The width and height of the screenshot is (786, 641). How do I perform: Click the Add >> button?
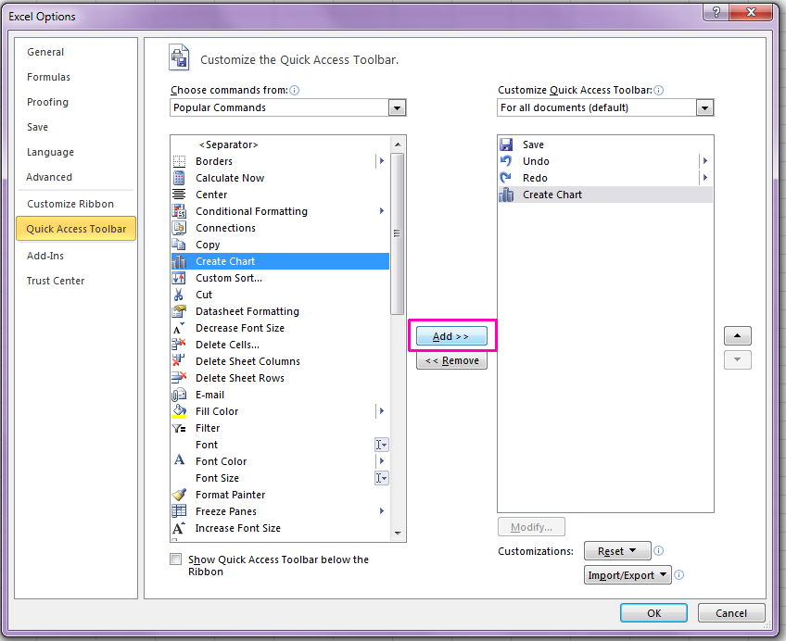pyautogui.click(x=451, y=336)
